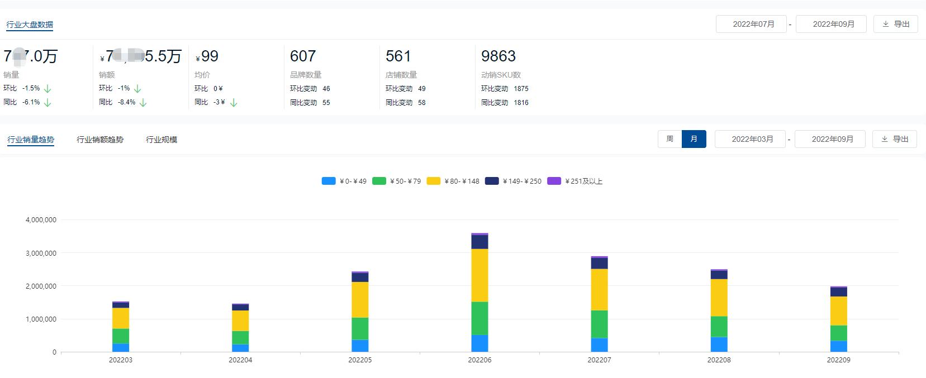Toggle the purple ¥251及以上 legend swatch
Screen dimensions: 926x378
pos(554,181)
